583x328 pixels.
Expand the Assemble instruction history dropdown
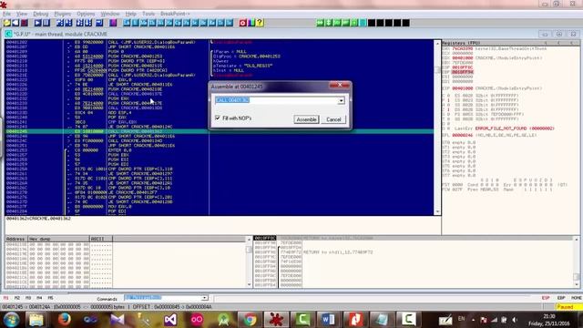click(341, 101)
